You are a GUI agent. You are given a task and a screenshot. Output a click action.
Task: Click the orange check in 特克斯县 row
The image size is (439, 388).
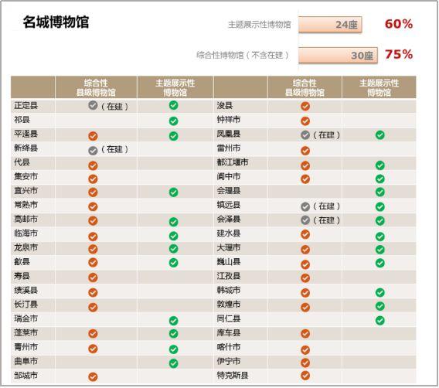pos(305,375)
